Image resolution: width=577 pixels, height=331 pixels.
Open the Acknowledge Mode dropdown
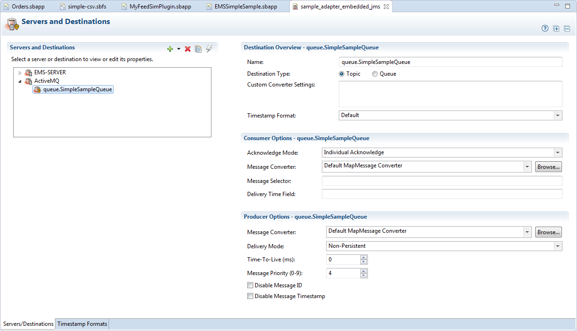[x=557, y=152]
